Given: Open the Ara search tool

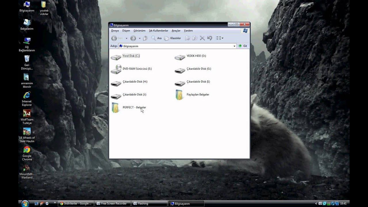Looking at the screenshot, I should 156,38.
